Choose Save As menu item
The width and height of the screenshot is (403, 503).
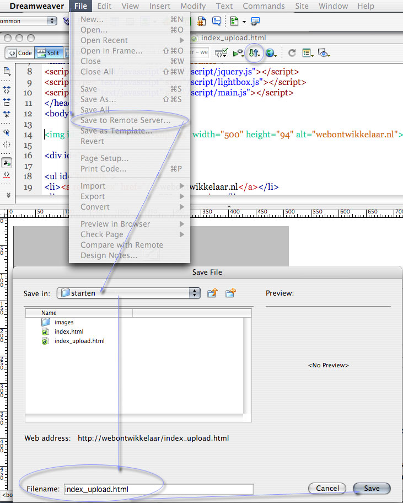click(x=130, y=99)
